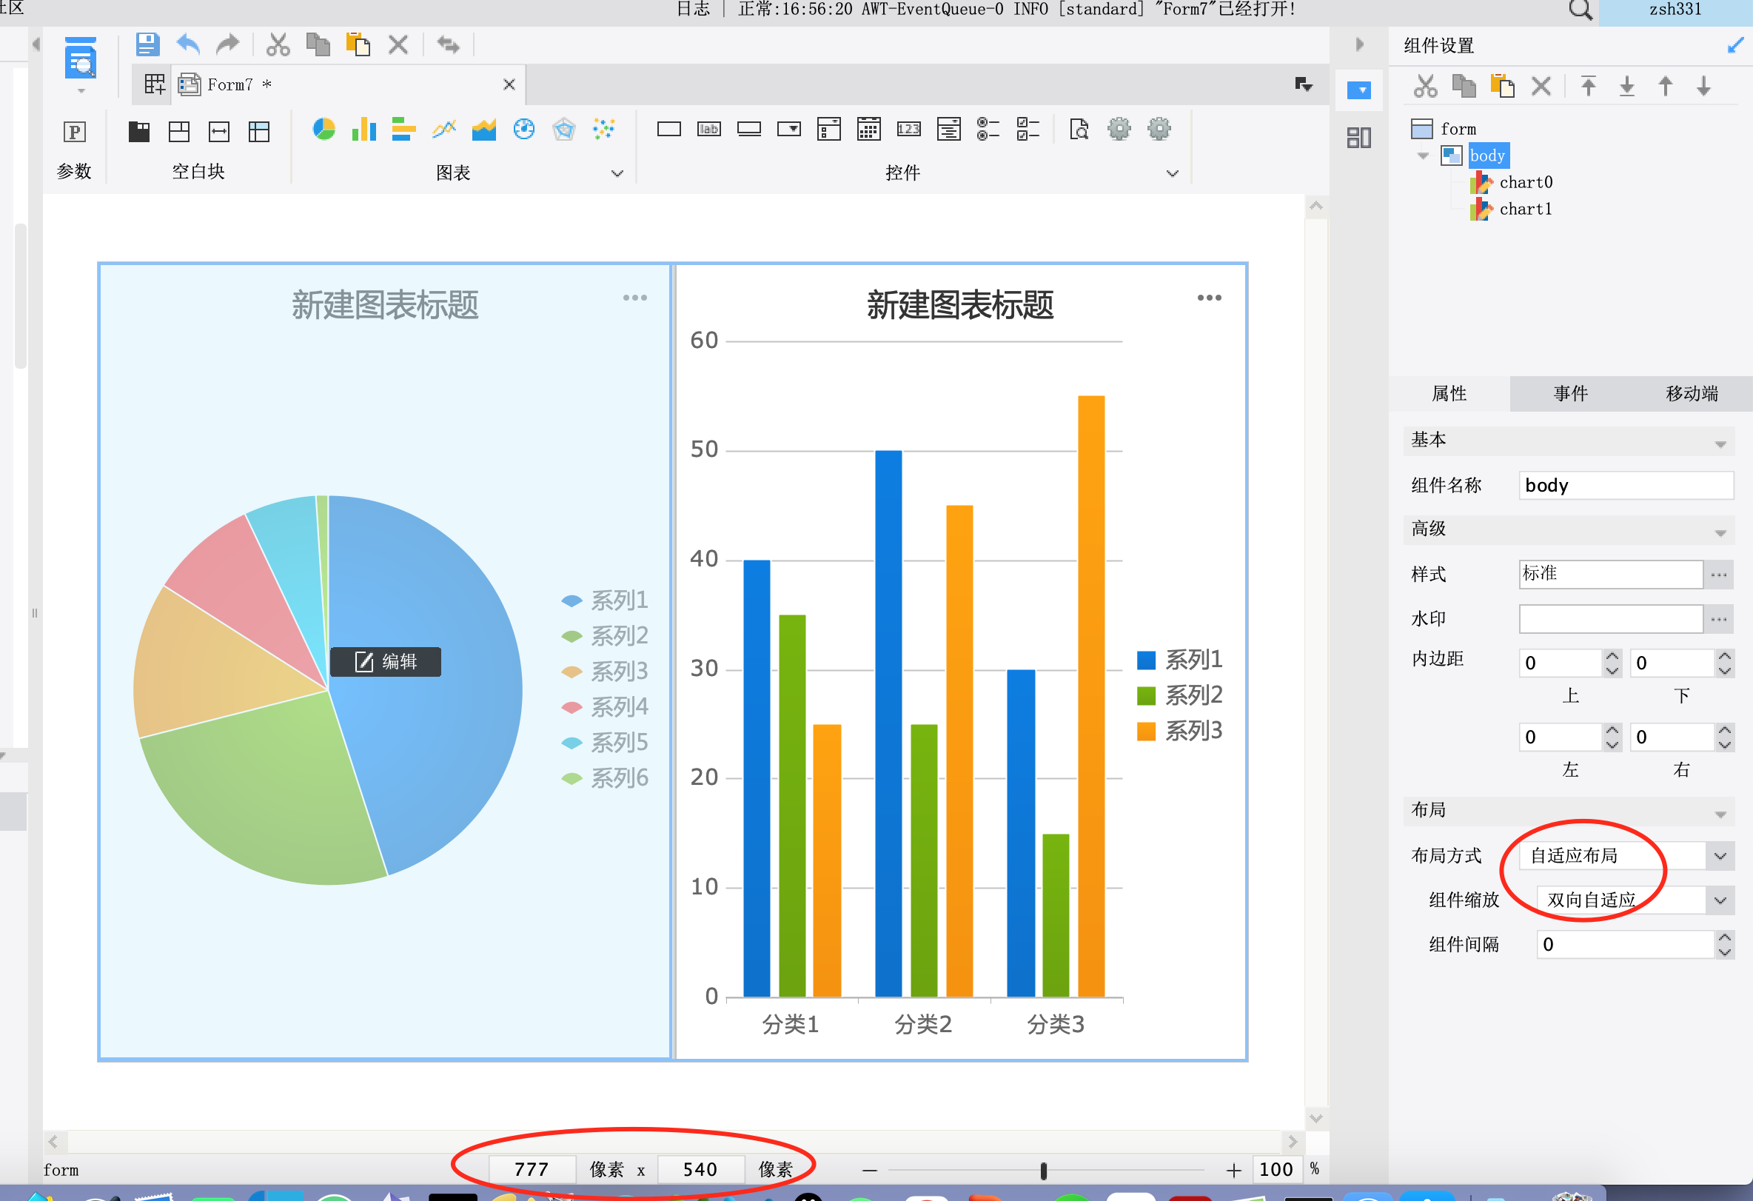Insert a scatter chart from the chart gallery
This screenshot has width=1753, height=1201.
pyautogui.click(x=603, y=130)
